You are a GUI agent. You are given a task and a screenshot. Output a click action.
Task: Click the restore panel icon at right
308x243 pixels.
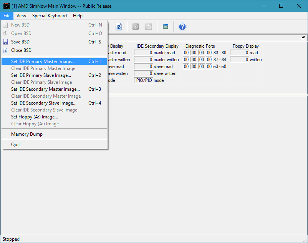tap(303, 38)
